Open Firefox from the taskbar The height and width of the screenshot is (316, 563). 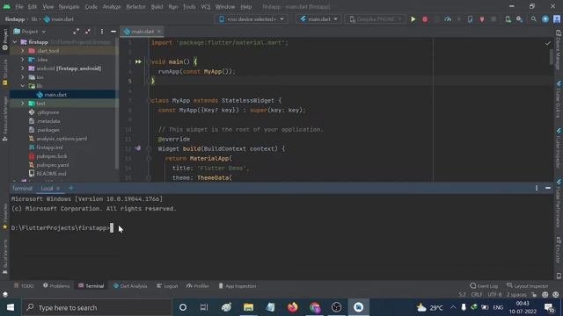(x=293, y=307)
